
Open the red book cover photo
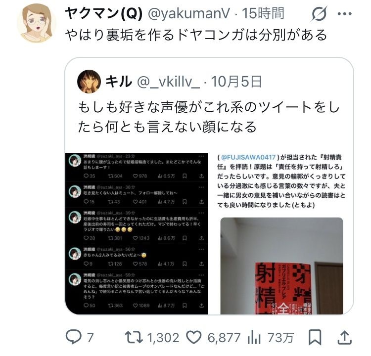281,266
